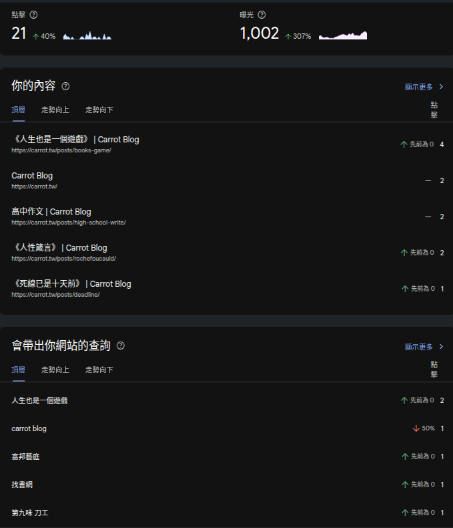Screen dimensions: 453x528
Task: Click the 307% increase indicator
Action: (x=298, y=36)
